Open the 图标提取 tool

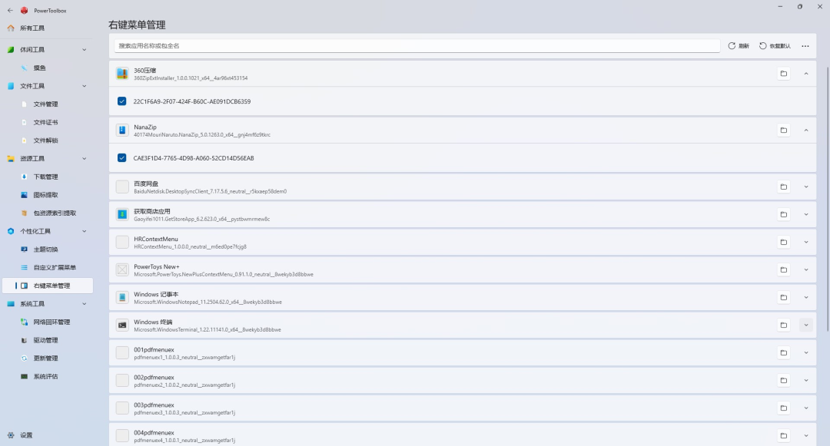coord(48,195)
